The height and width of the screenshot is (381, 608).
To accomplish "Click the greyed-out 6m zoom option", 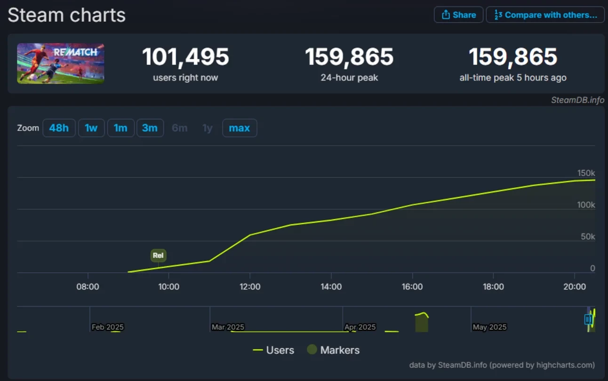I will [179, 128].
